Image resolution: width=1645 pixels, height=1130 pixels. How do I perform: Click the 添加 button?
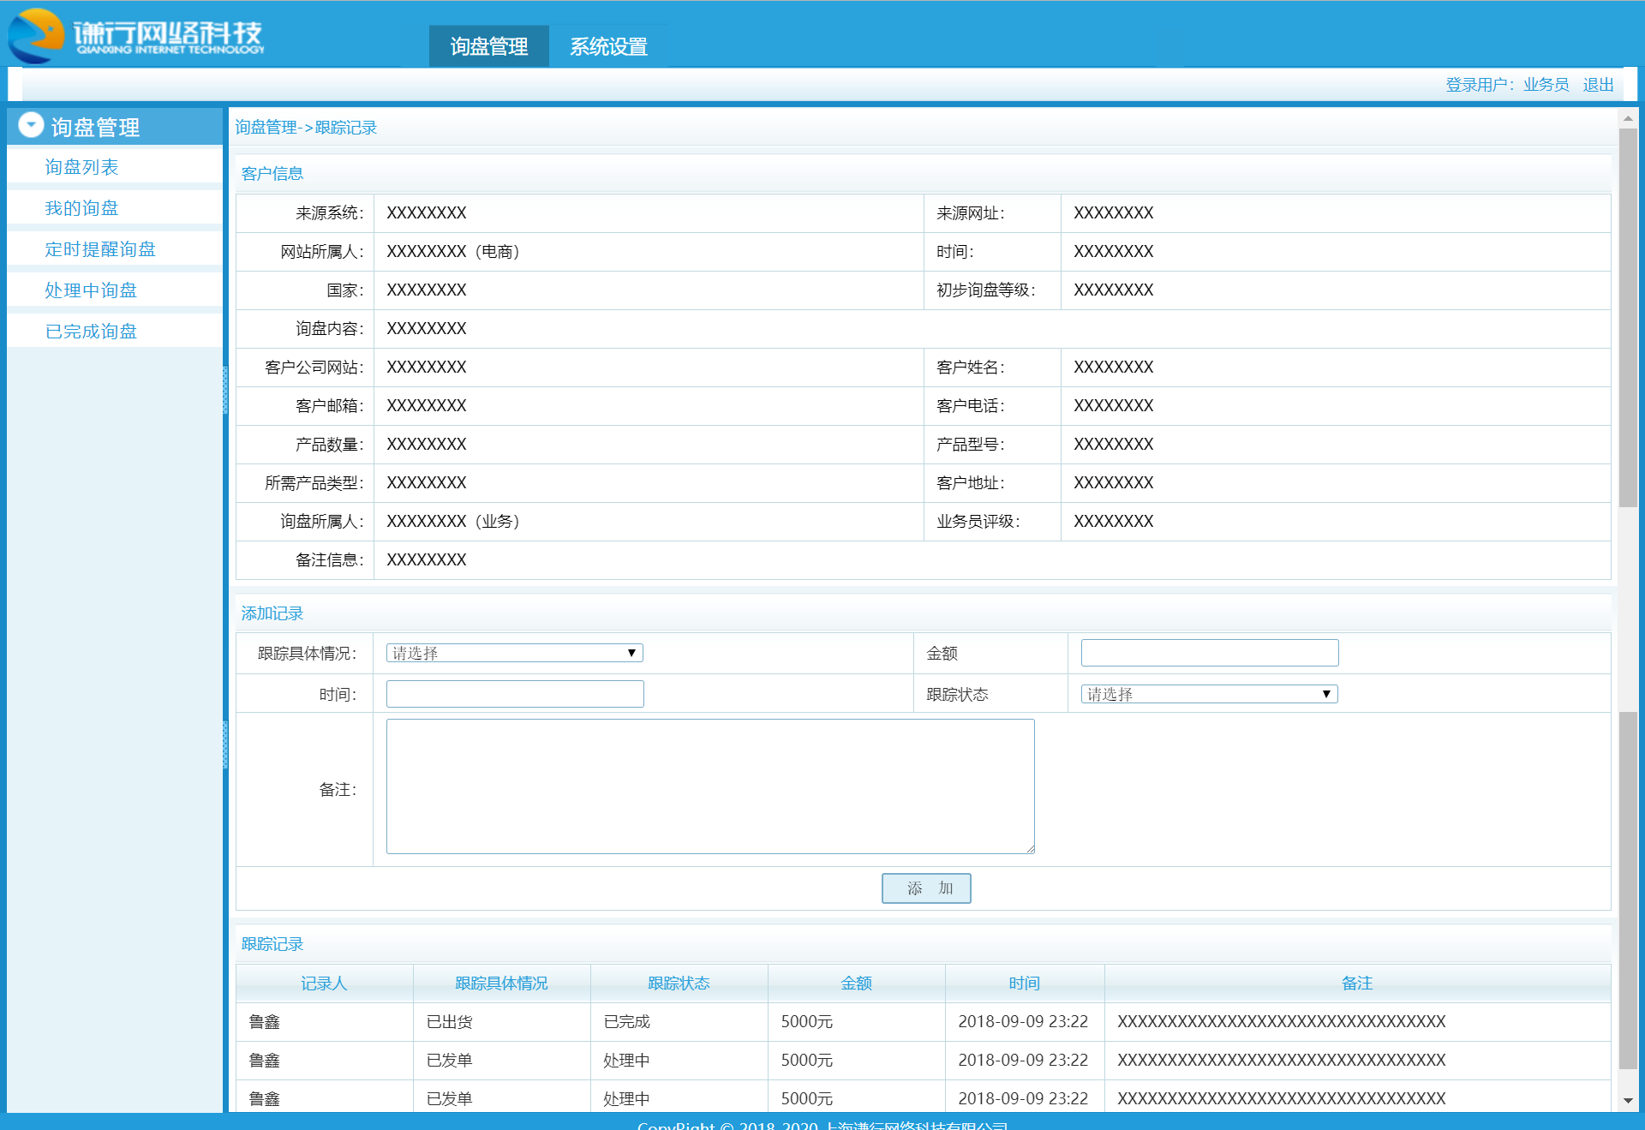[x=926, y=888]
